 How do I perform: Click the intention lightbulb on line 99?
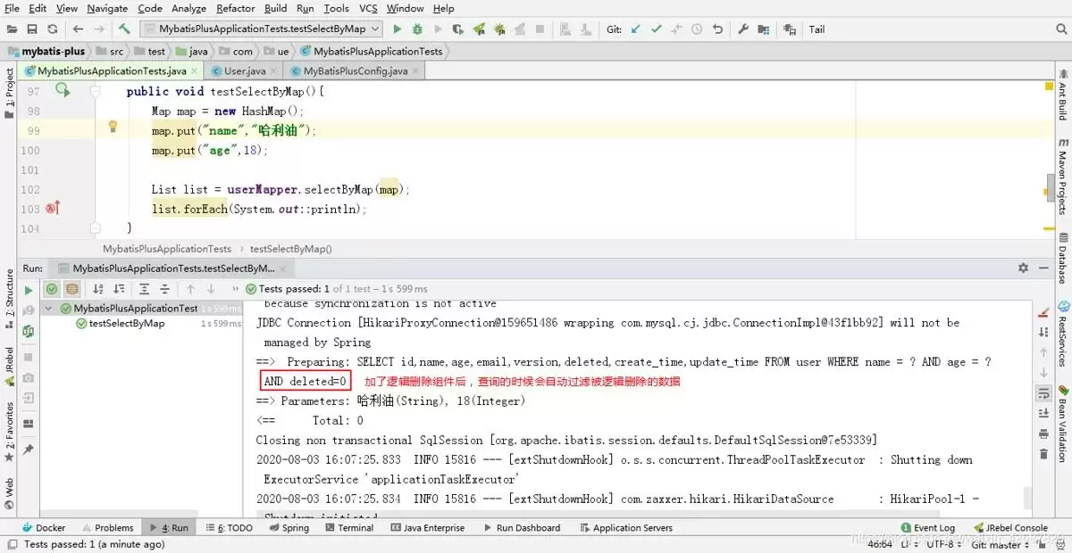click(113, 127)
